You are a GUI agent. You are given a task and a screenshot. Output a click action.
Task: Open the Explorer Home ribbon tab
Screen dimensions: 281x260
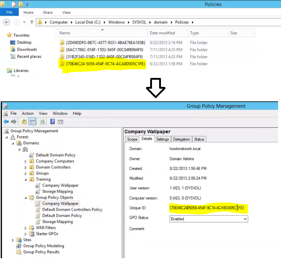click(x=29, y=12)
